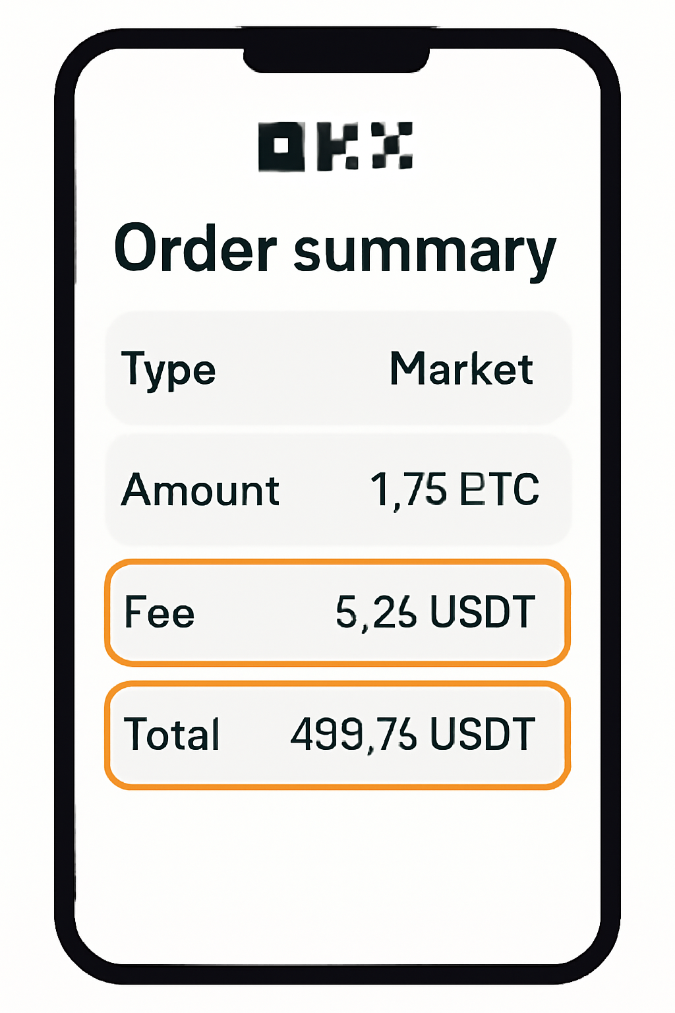Tap the Fee label
Viewport: 675px width, 1013px height.
click(160, 613)
